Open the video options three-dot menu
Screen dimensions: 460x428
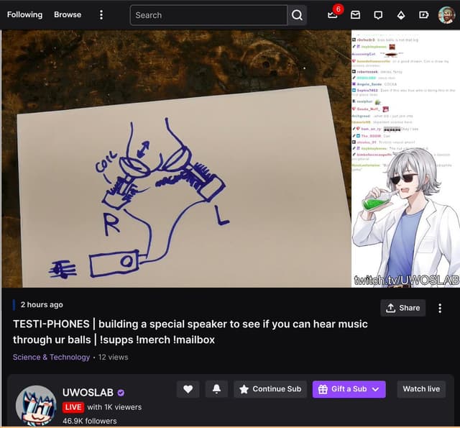440,308
